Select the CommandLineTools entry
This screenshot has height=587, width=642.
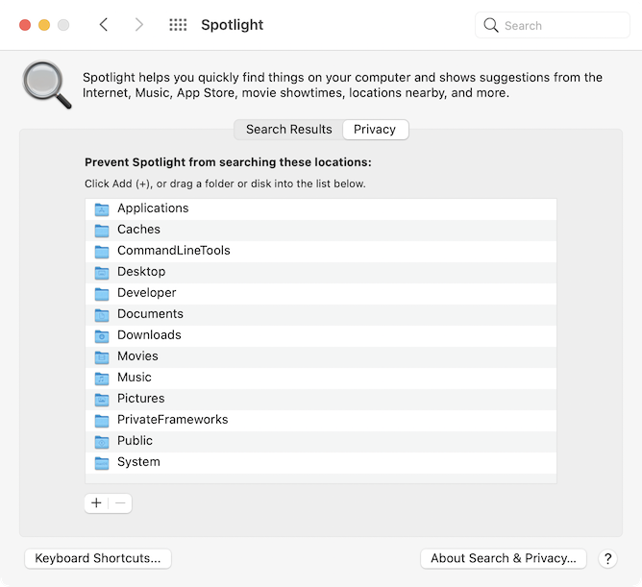tap(173, 251)
